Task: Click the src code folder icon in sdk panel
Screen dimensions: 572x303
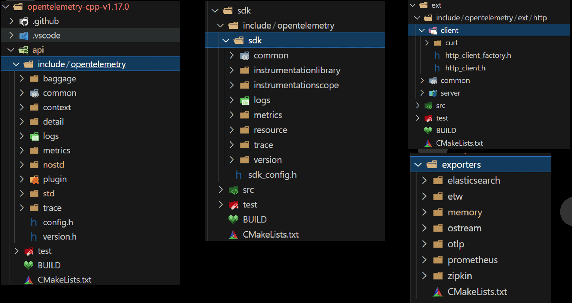Action: (234, 190)
